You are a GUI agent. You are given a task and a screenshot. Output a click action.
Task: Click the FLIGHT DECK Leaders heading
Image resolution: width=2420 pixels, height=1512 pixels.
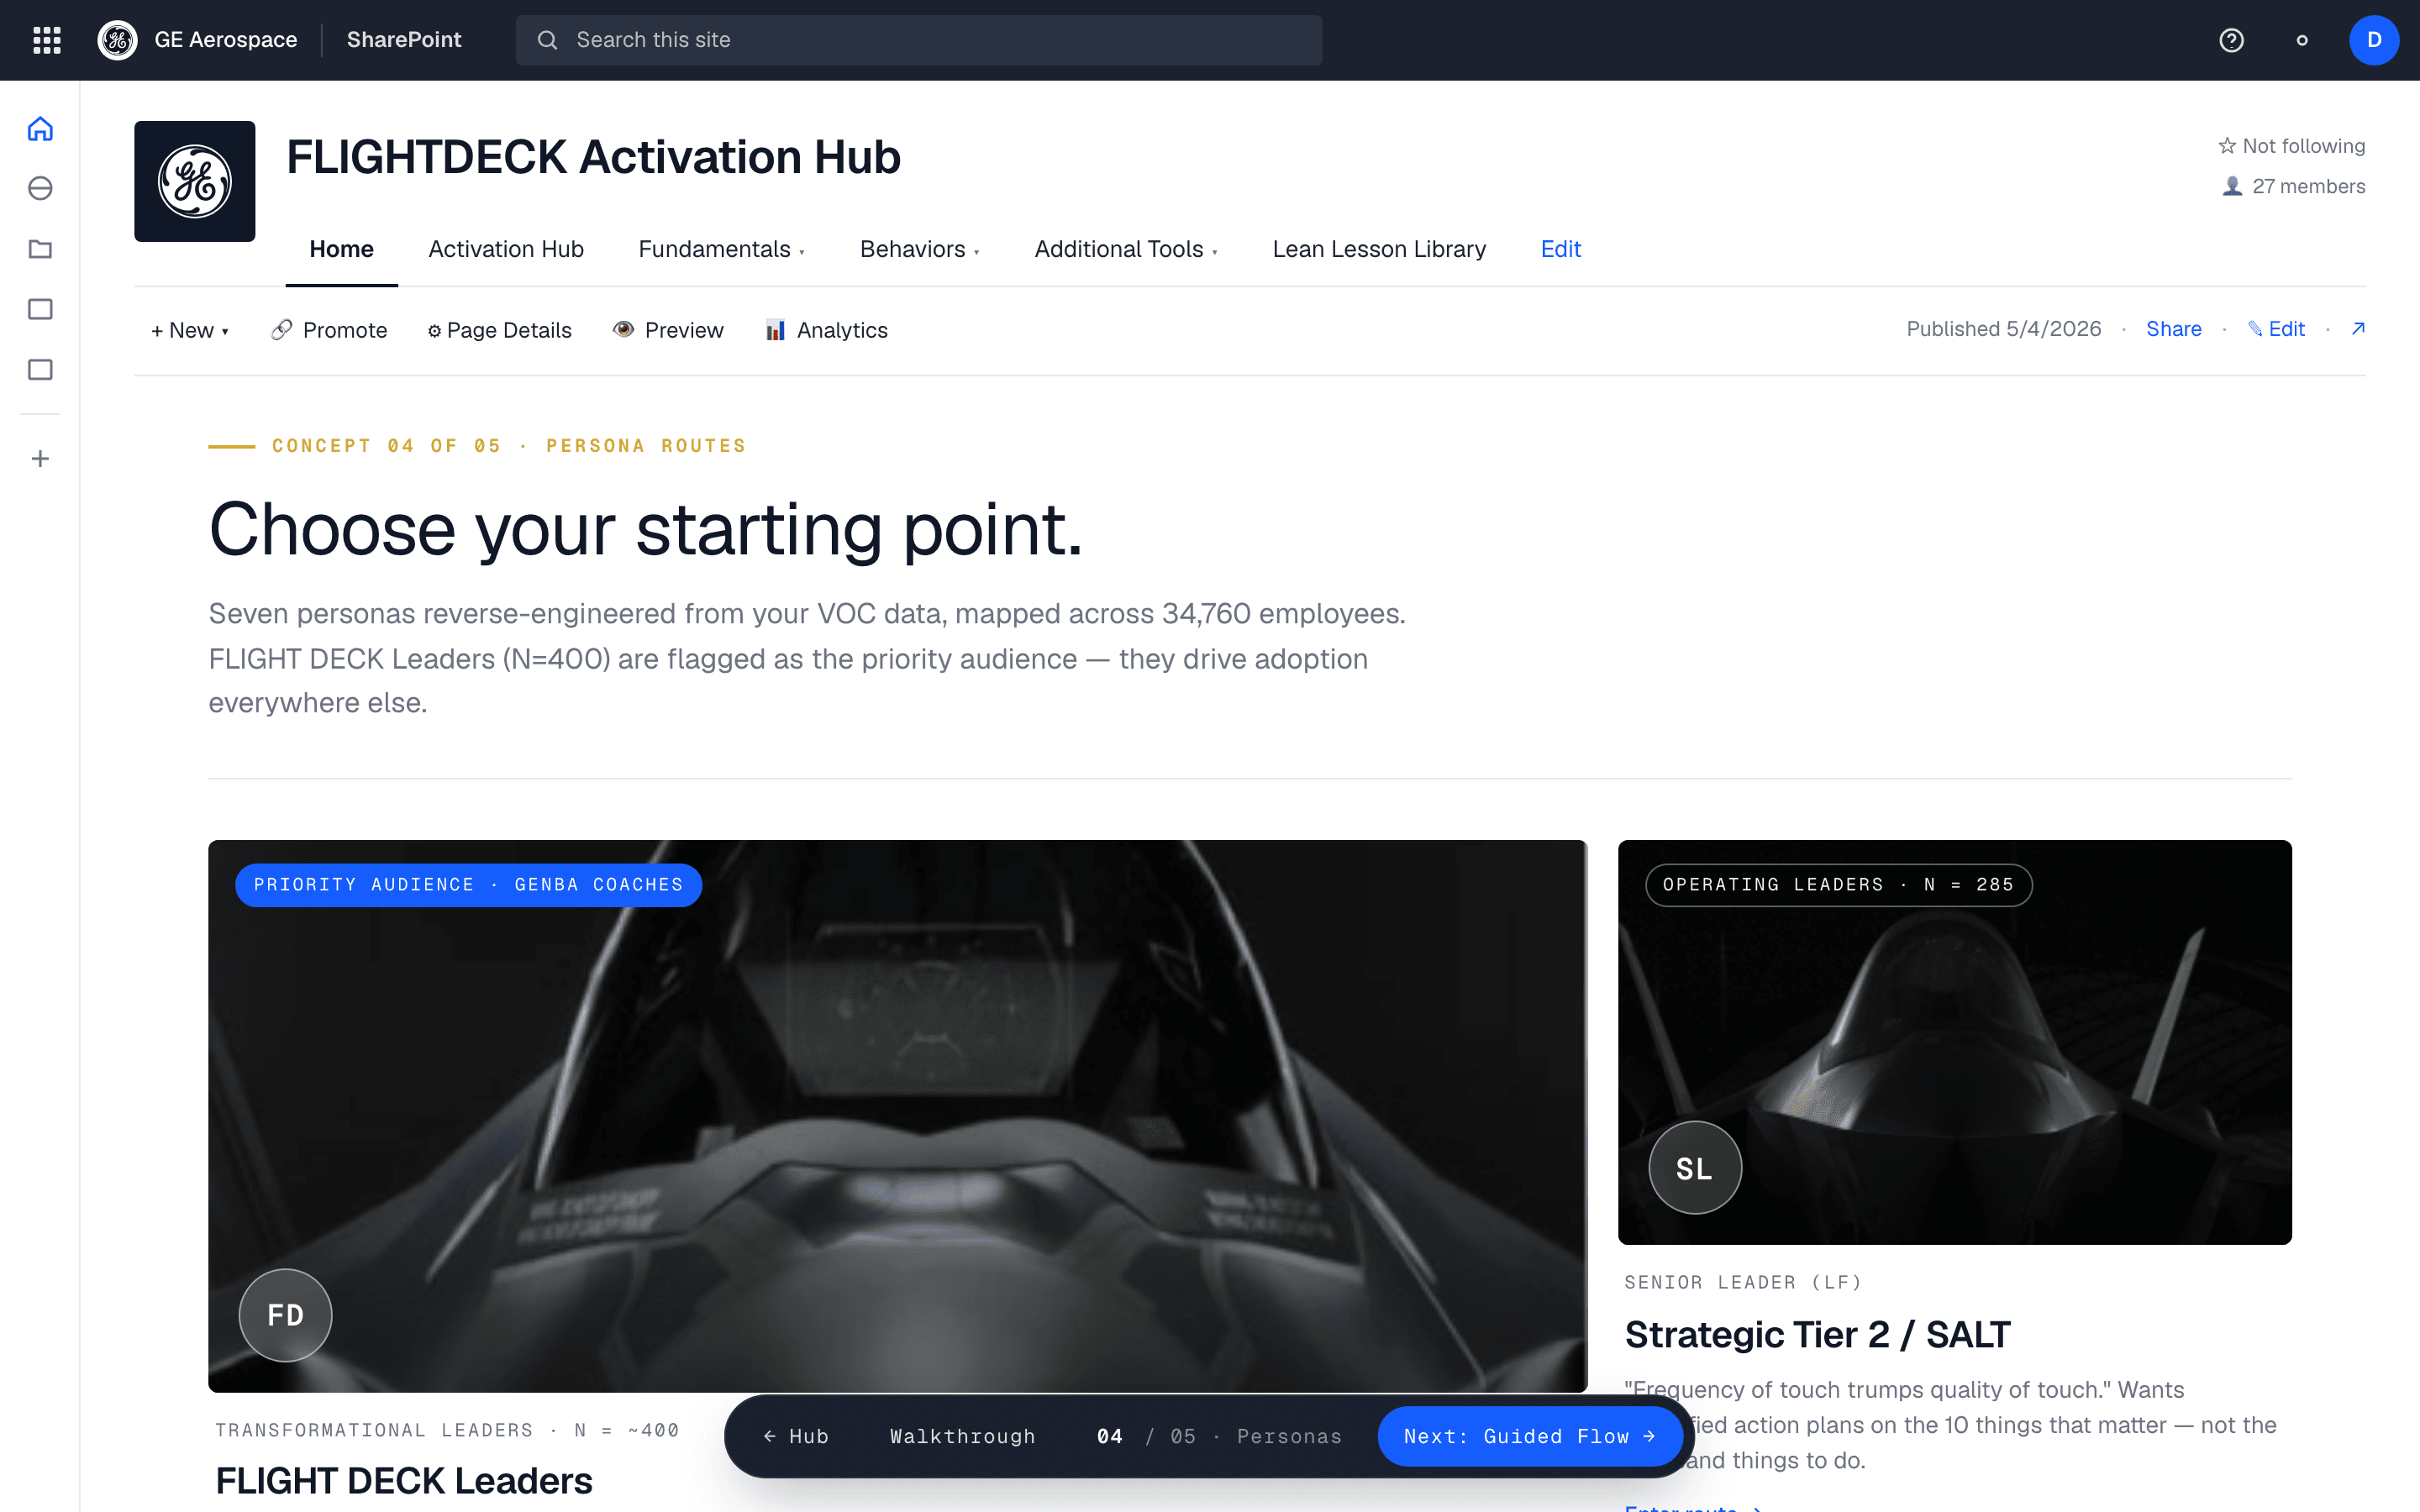pyautogui.click(x=404, y=1480)
